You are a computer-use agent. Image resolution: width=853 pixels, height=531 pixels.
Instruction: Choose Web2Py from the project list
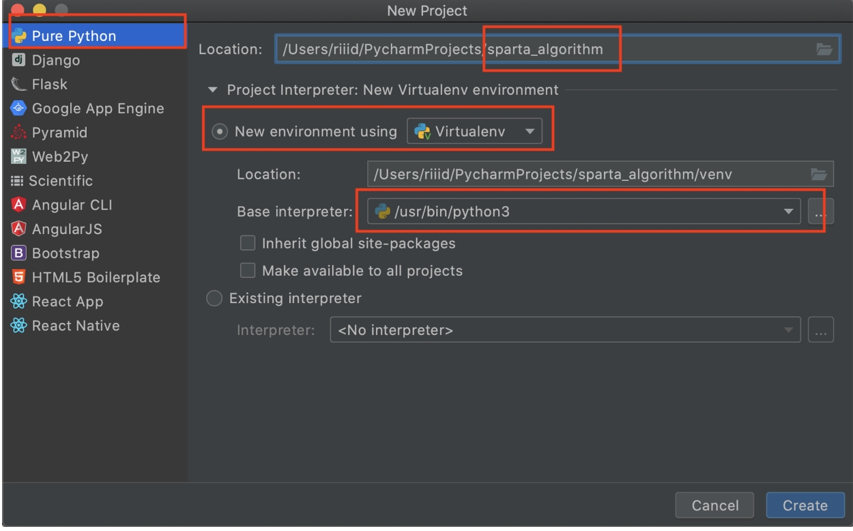(x=96, y=156)
